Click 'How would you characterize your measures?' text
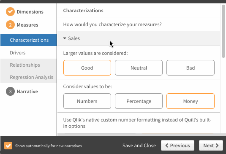 112,24
